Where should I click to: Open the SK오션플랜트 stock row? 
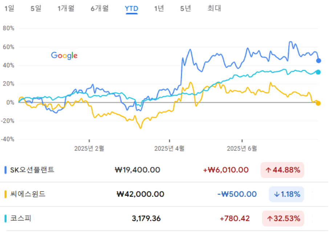click(164, 170)
